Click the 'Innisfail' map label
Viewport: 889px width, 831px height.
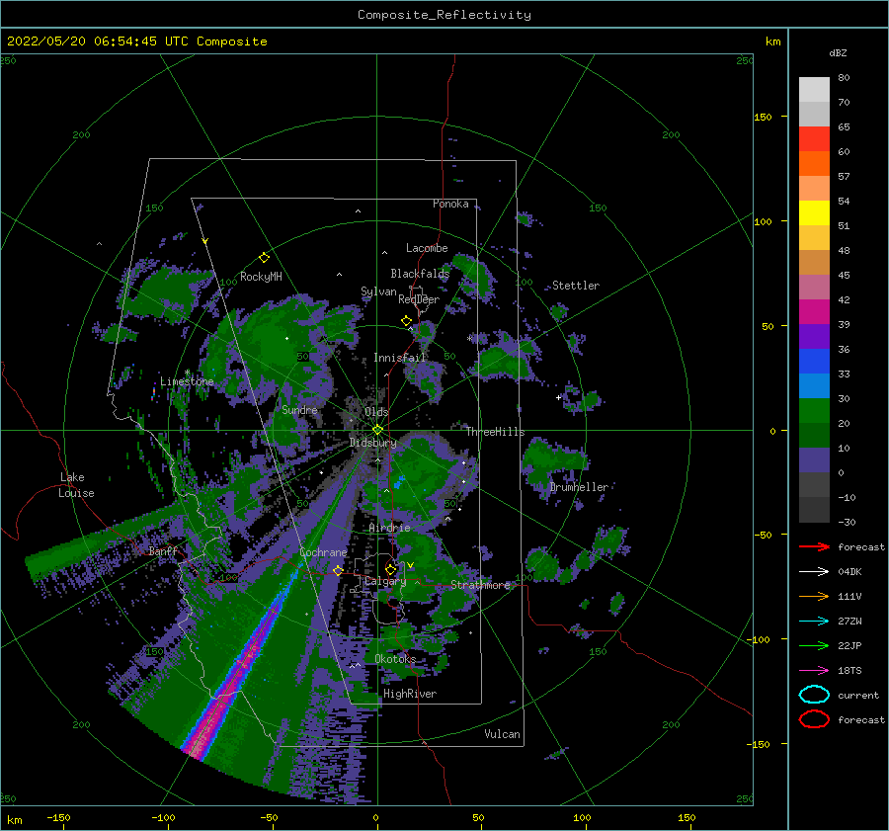click(x=399, y=358)
